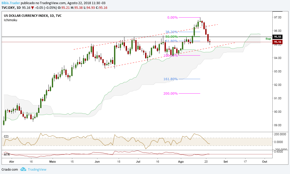This screenshot has width=290, height=174.
Task: Click the Abr date axis label
Action: 12,162
